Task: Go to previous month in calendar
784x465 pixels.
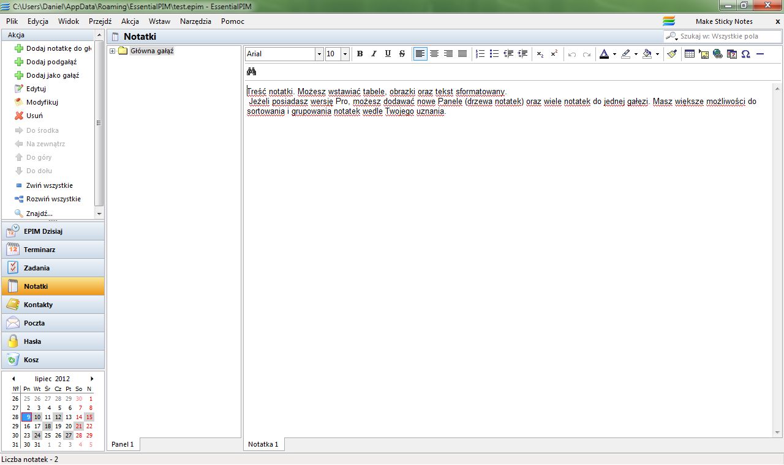Action: point(13,379)
